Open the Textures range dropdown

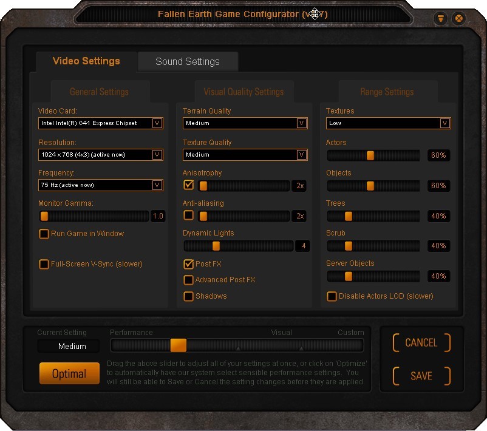click(388, 123)
